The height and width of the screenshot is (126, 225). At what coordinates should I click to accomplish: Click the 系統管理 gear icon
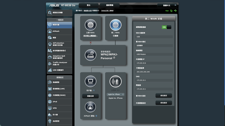(x=50, y=121)
